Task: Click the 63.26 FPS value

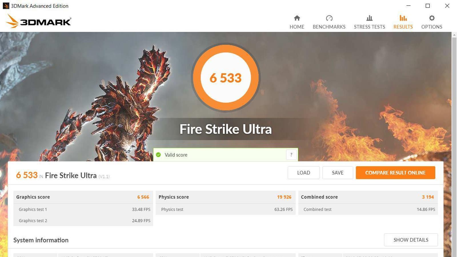Action: tap(284, 209)
